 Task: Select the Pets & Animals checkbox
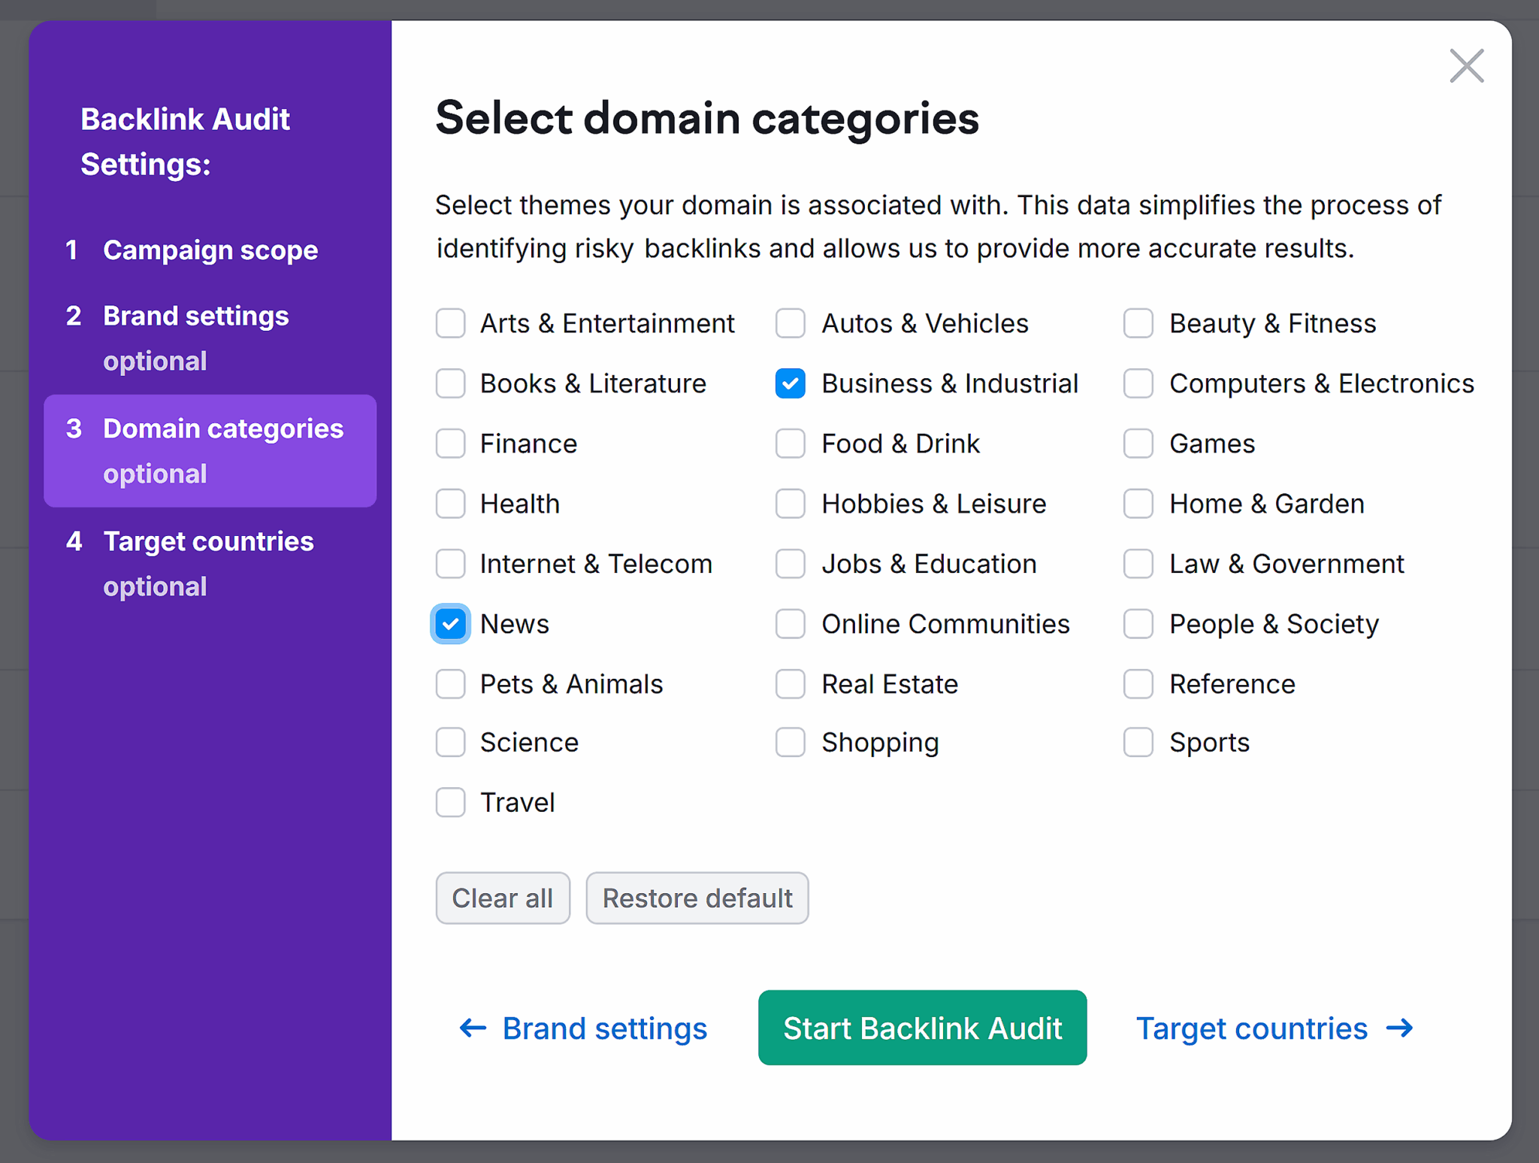tap(450, 683)
